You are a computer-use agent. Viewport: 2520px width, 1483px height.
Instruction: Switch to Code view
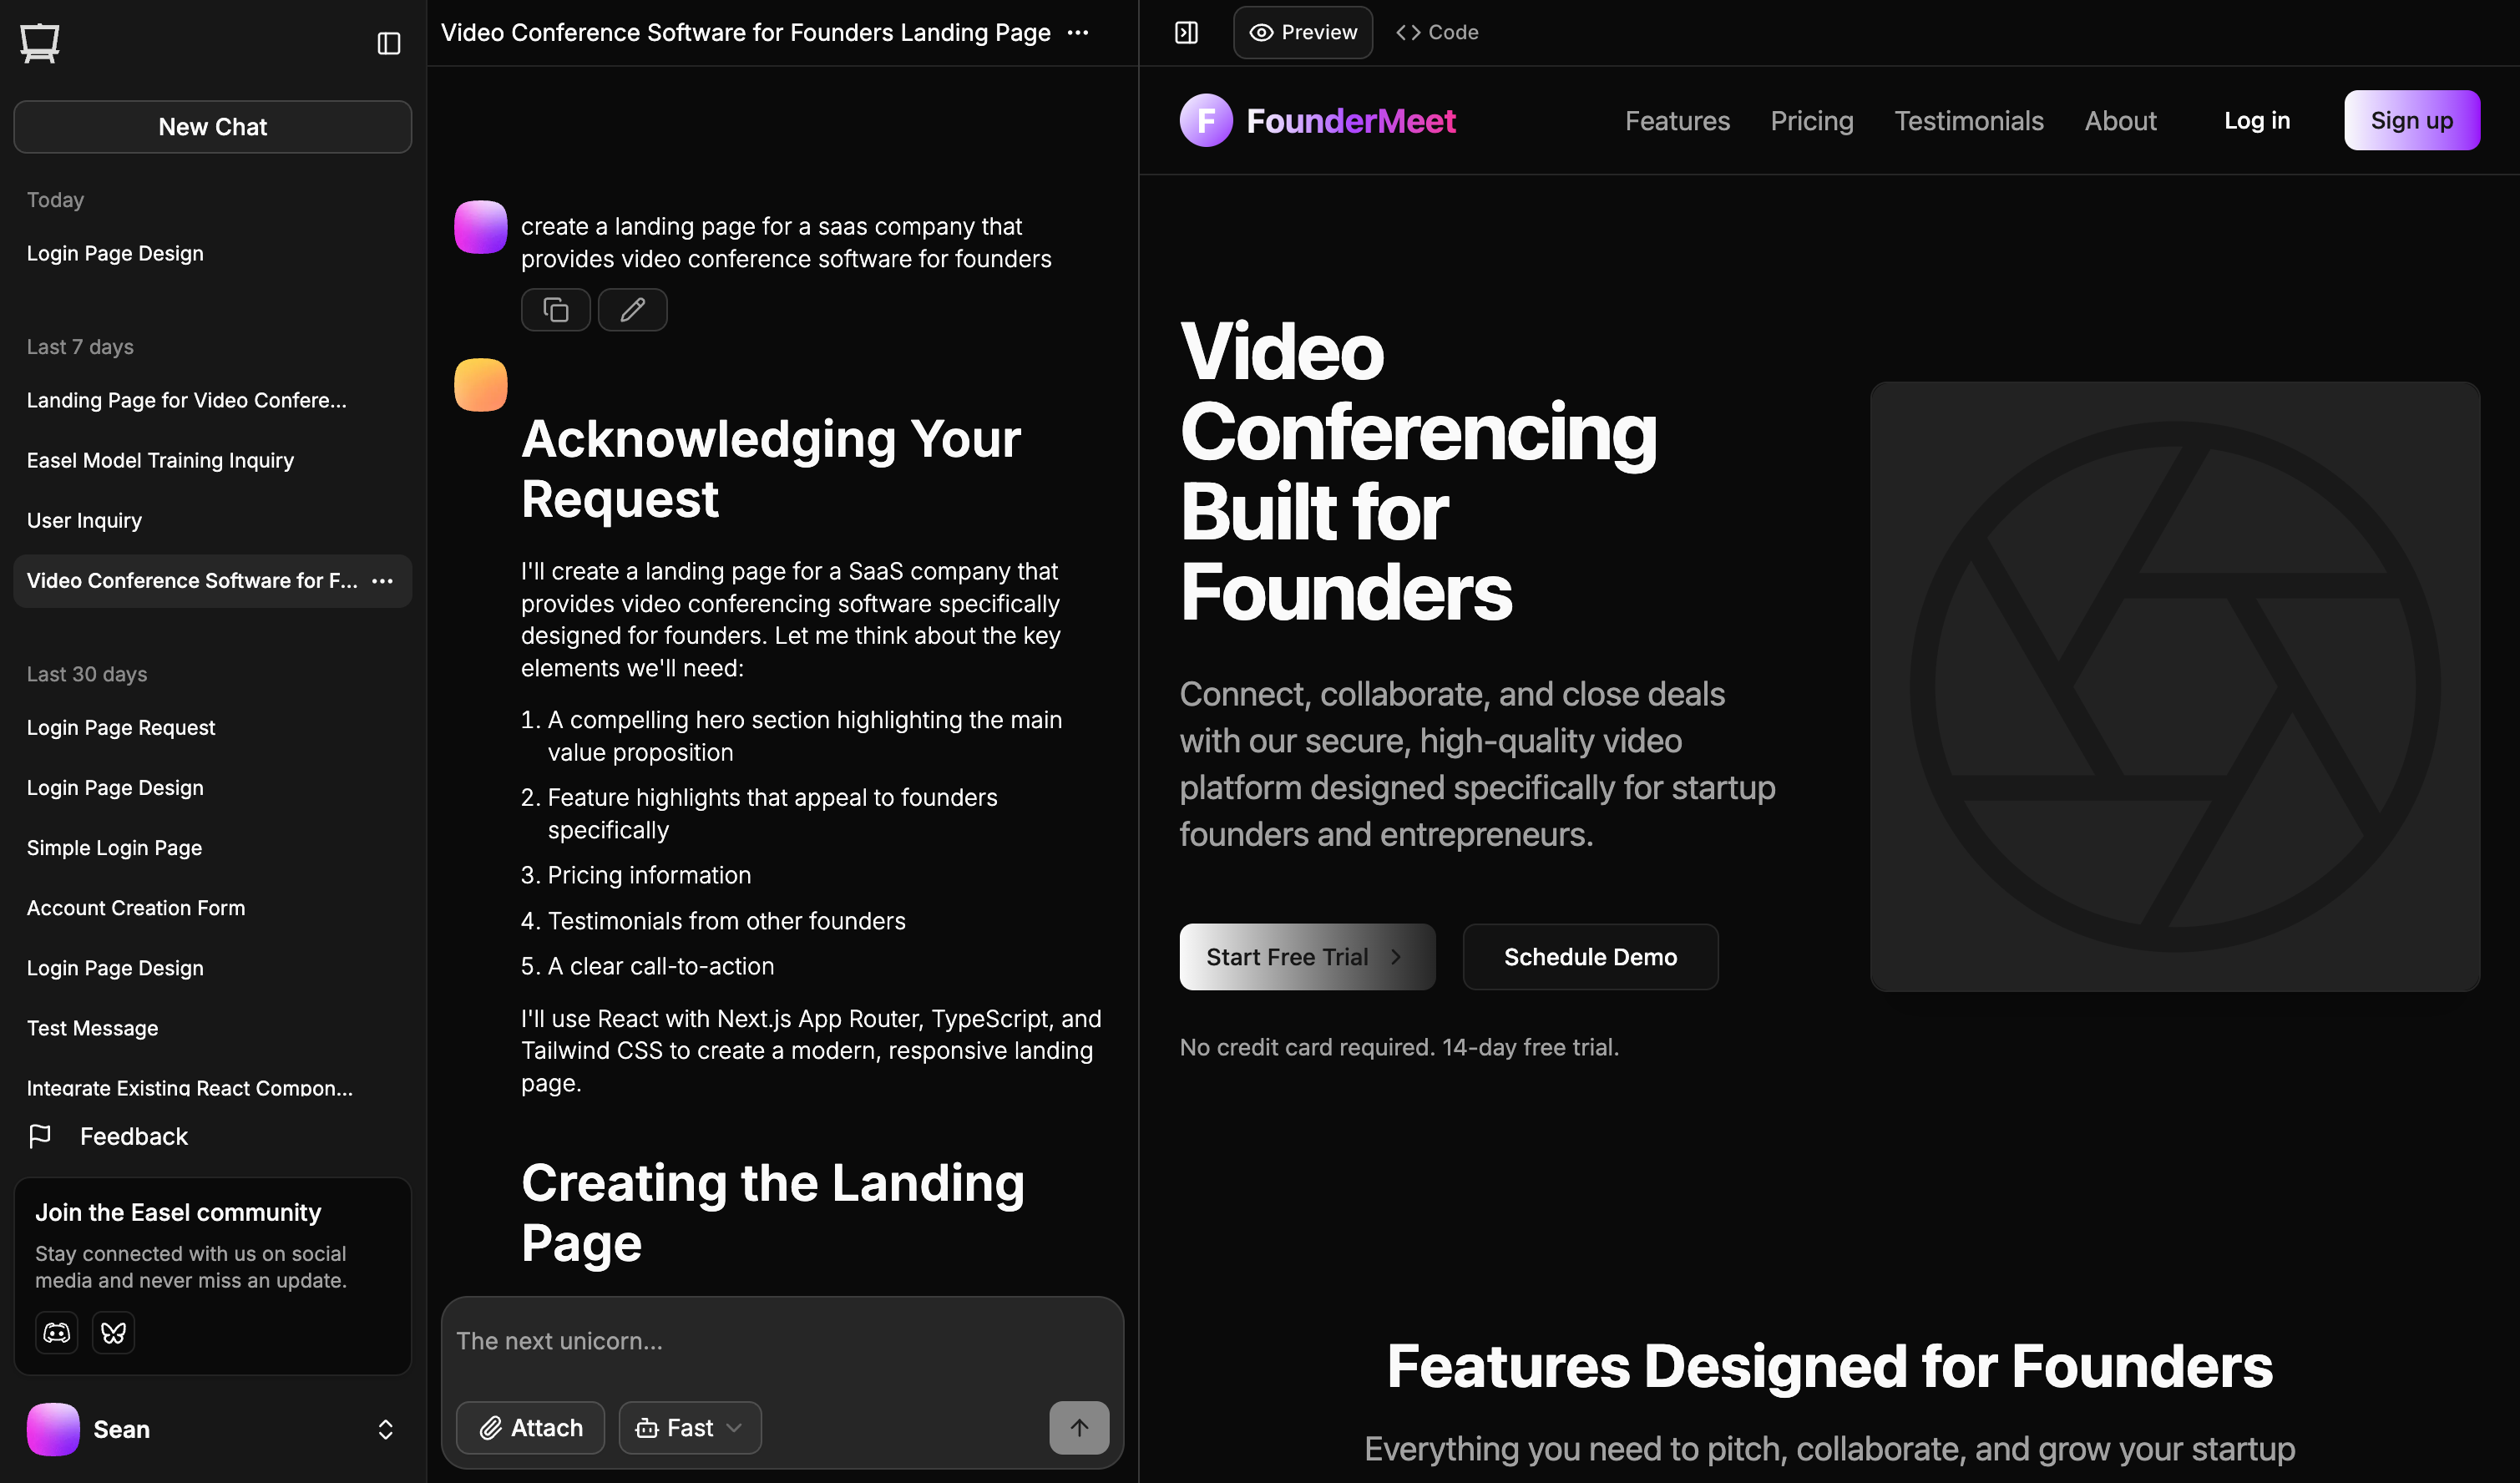click(x=1437, y=32)
